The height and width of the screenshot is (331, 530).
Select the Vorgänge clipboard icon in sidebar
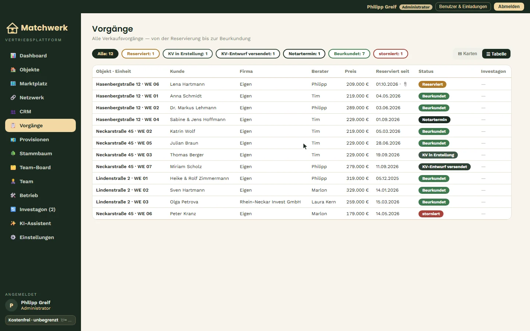[13, 125]
